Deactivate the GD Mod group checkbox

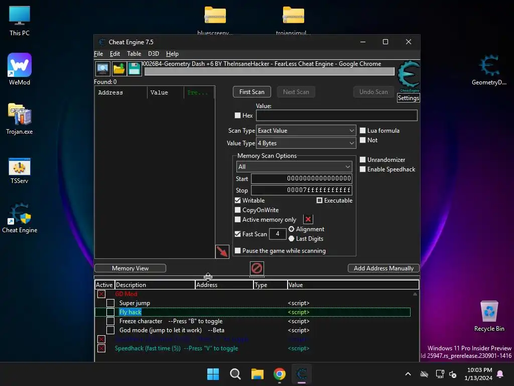point(101,294)
